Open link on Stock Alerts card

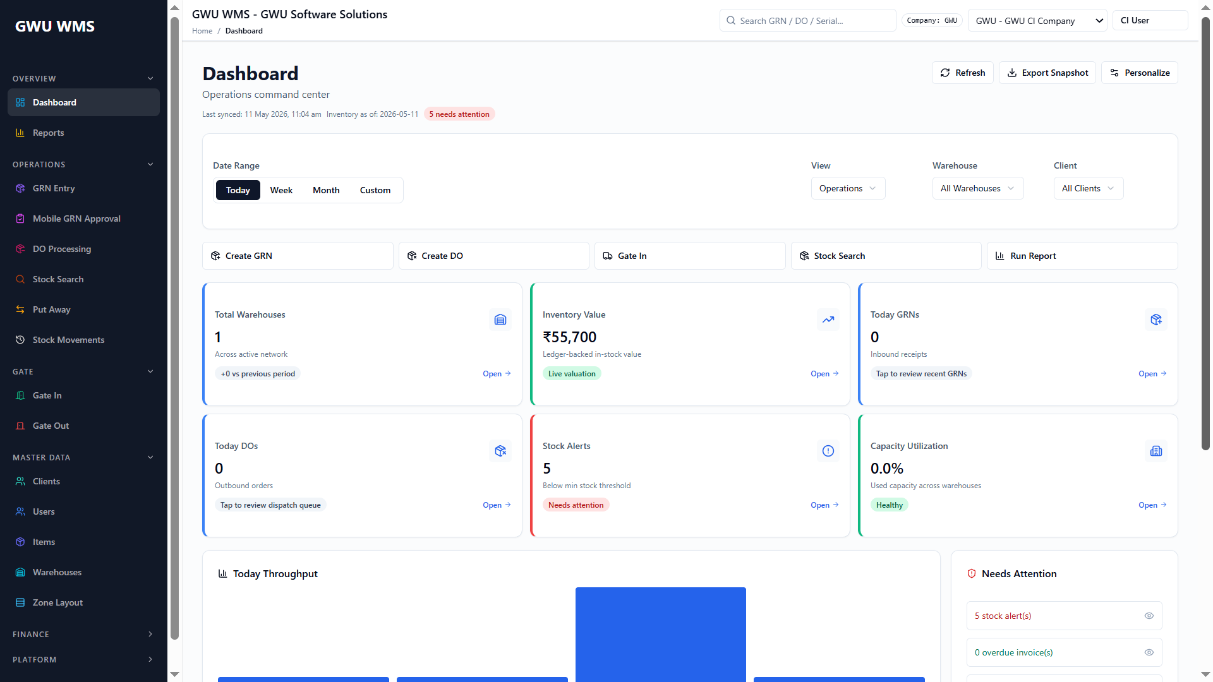[824, 505]
